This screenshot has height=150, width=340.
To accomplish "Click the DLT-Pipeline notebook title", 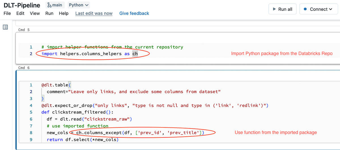I will tap(22, 5).
